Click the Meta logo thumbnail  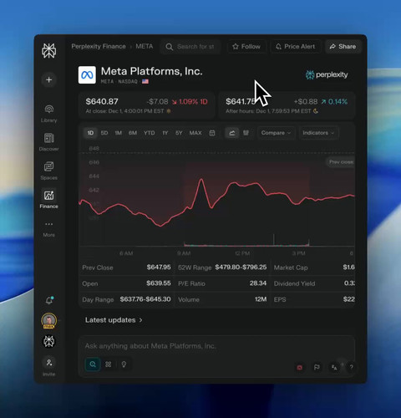pos(87,74)
